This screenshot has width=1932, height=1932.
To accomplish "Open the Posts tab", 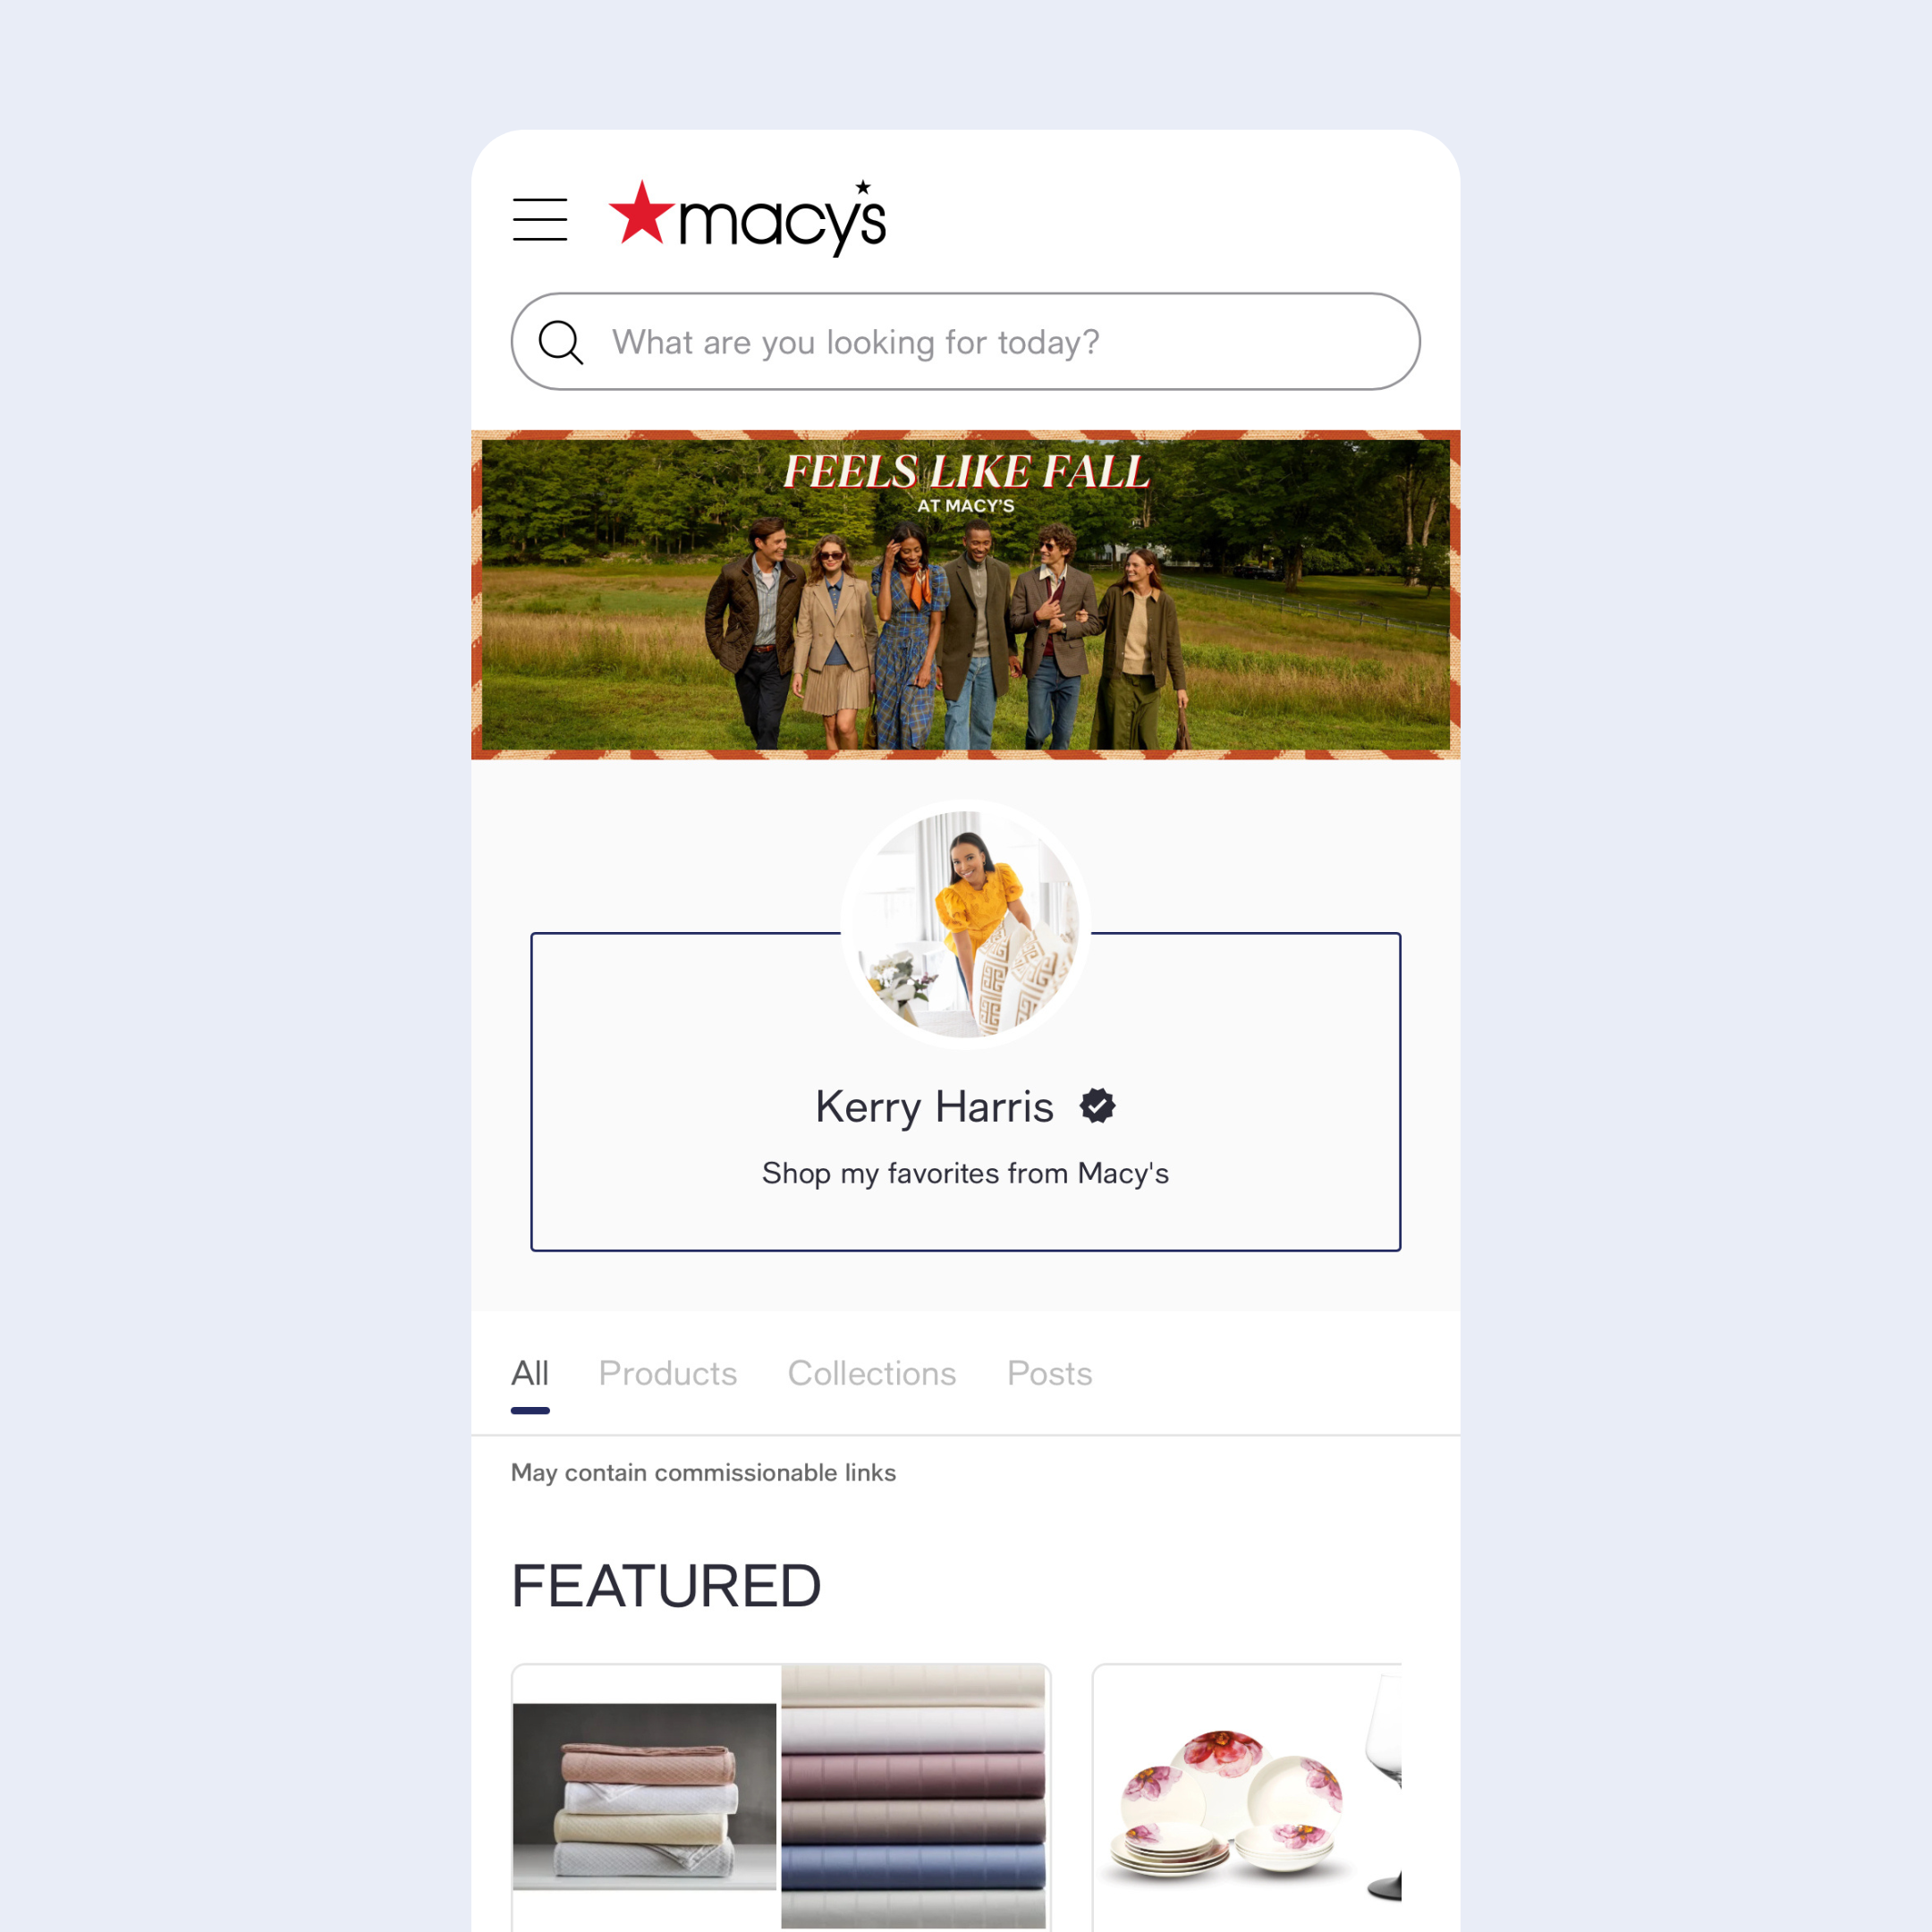I will [x=1049, y=1373].
